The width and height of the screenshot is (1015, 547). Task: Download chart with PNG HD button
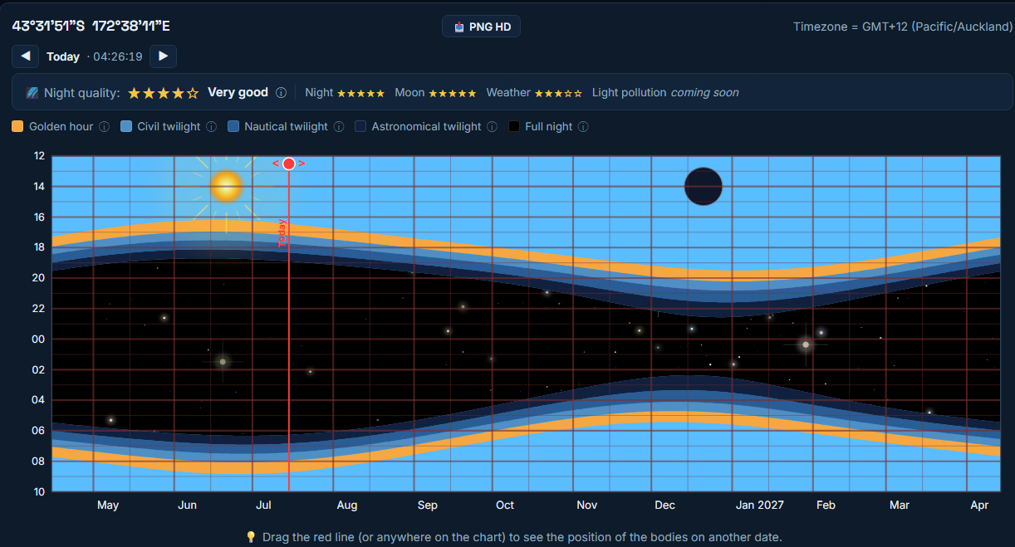click(x=482, y=27)
